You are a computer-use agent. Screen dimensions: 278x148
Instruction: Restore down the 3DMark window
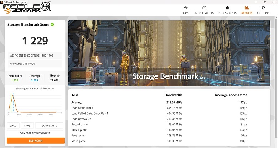point(264,2)
